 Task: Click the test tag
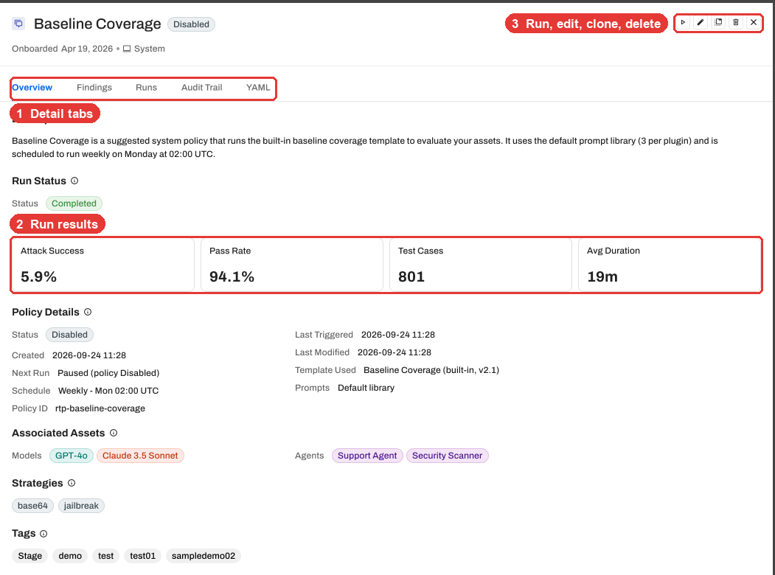(x=105, y=556)
